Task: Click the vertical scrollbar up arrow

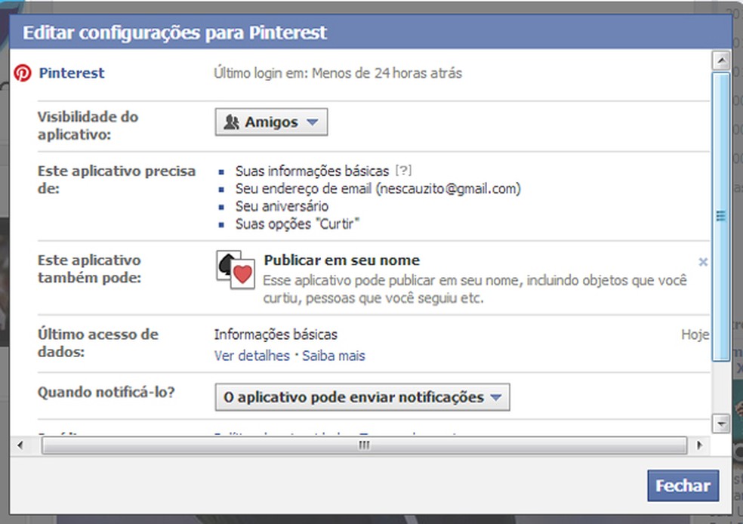Action: tap(721, 60)
